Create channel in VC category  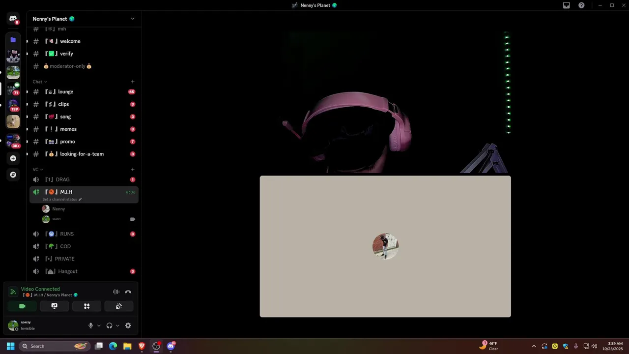(x=133, y=170)
